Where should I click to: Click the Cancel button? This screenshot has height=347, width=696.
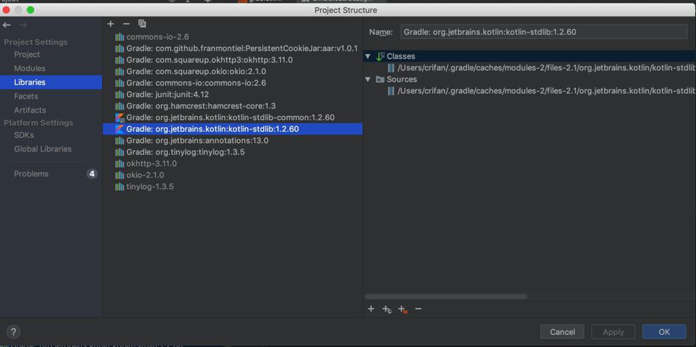pyautogui.click(x=562, y=332)
